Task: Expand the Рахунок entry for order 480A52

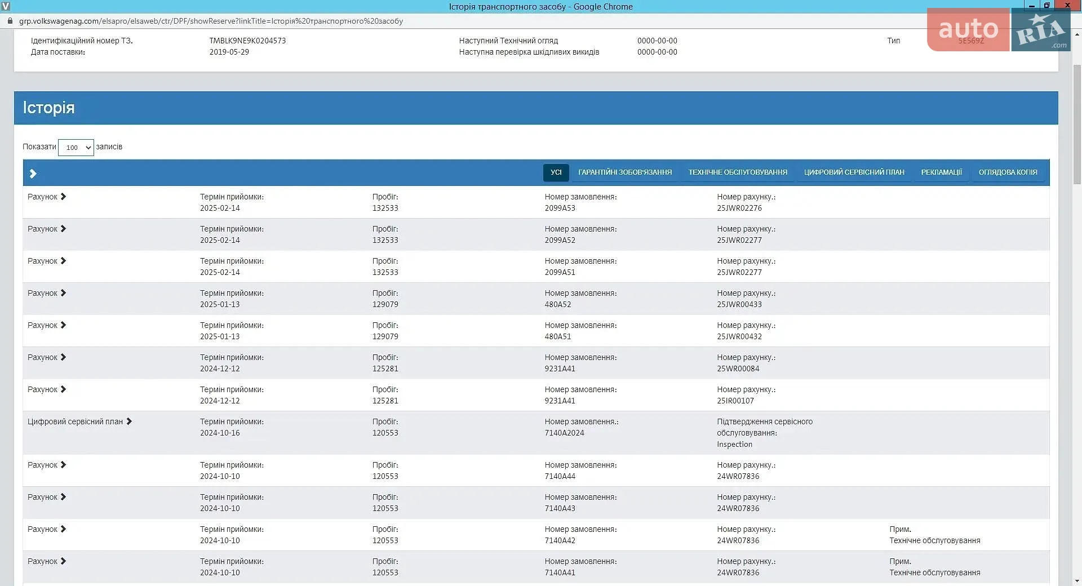Action: point(47,293)
